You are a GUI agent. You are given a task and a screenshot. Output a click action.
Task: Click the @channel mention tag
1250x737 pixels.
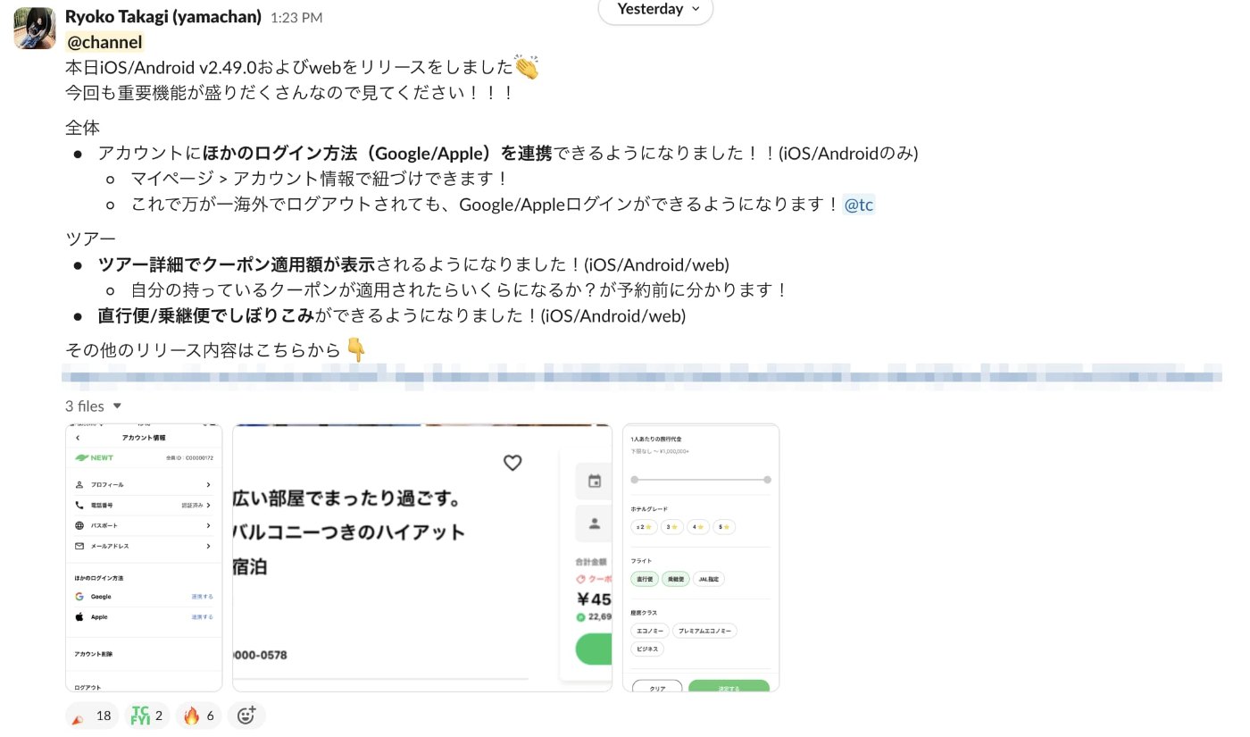pyautogui.click(x=104, y=42)
